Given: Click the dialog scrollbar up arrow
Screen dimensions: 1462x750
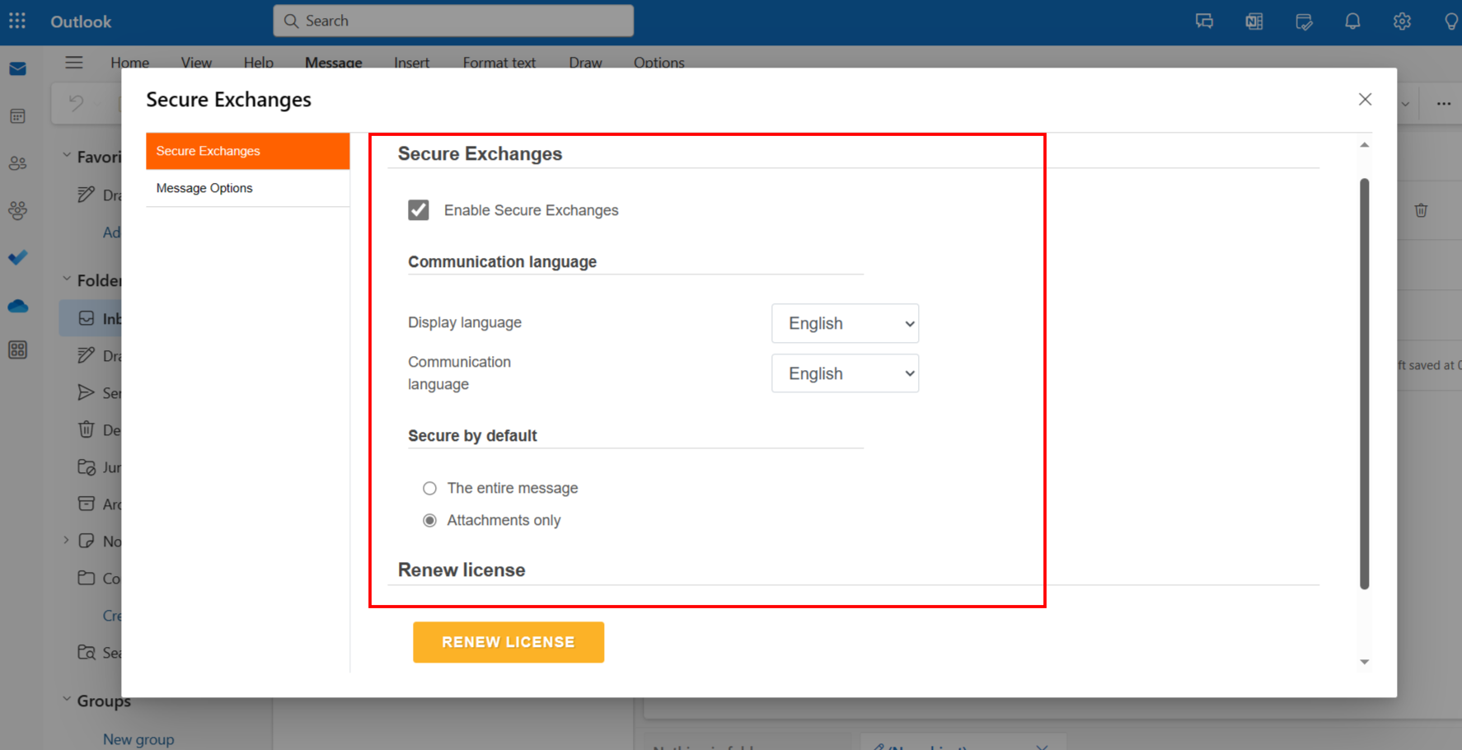Looking at the screenshot, I should coord(1365,145).
